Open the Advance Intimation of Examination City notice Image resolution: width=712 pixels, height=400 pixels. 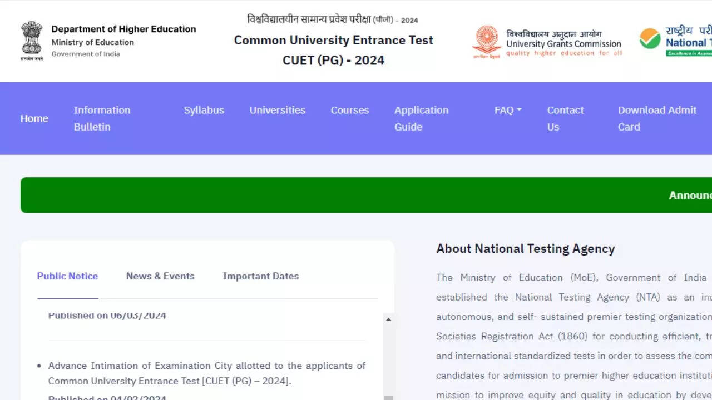pos(206,373)
